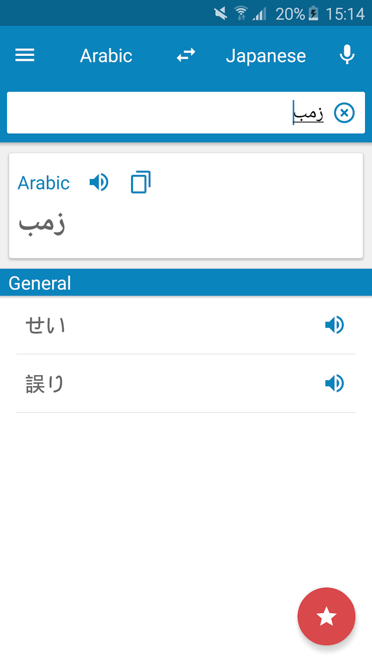Screen dimensions: 372x662
Task: Tap the General section header
Action: 40,283
